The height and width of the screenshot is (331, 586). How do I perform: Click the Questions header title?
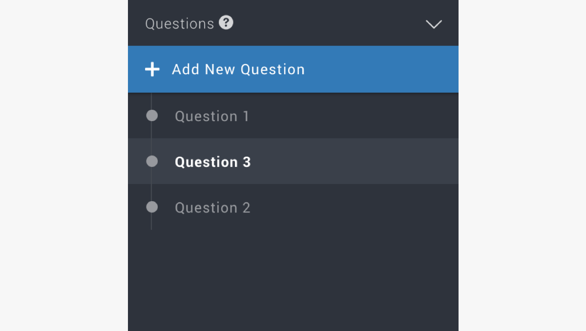[180, 24]
